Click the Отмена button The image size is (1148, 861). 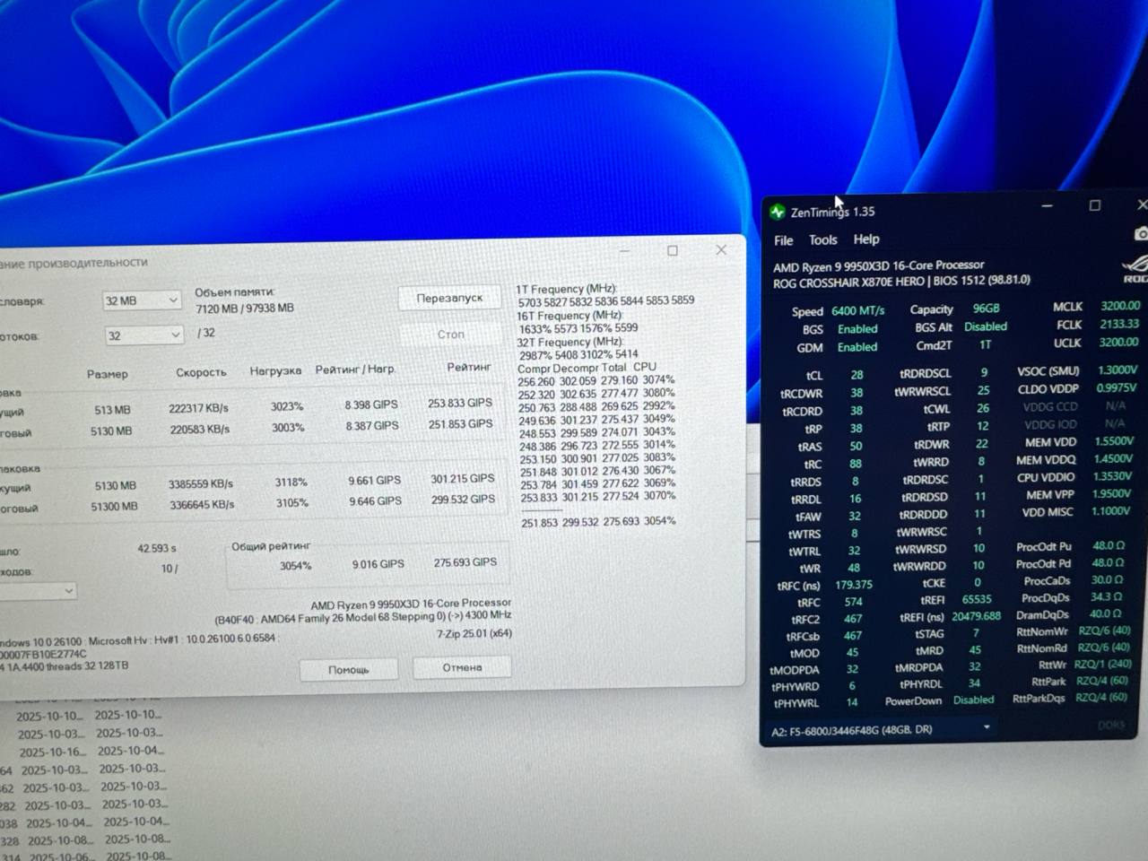click(462, 667)
